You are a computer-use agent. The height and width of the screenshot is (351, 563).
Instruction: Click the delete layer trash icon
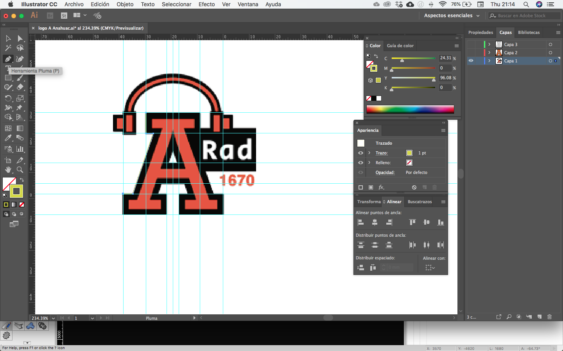(549, 317)
